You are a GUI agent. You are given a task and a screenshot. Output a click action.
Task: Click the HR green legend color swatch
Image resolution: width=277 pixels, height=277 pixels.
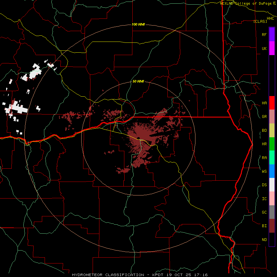(x=272, y=144)
